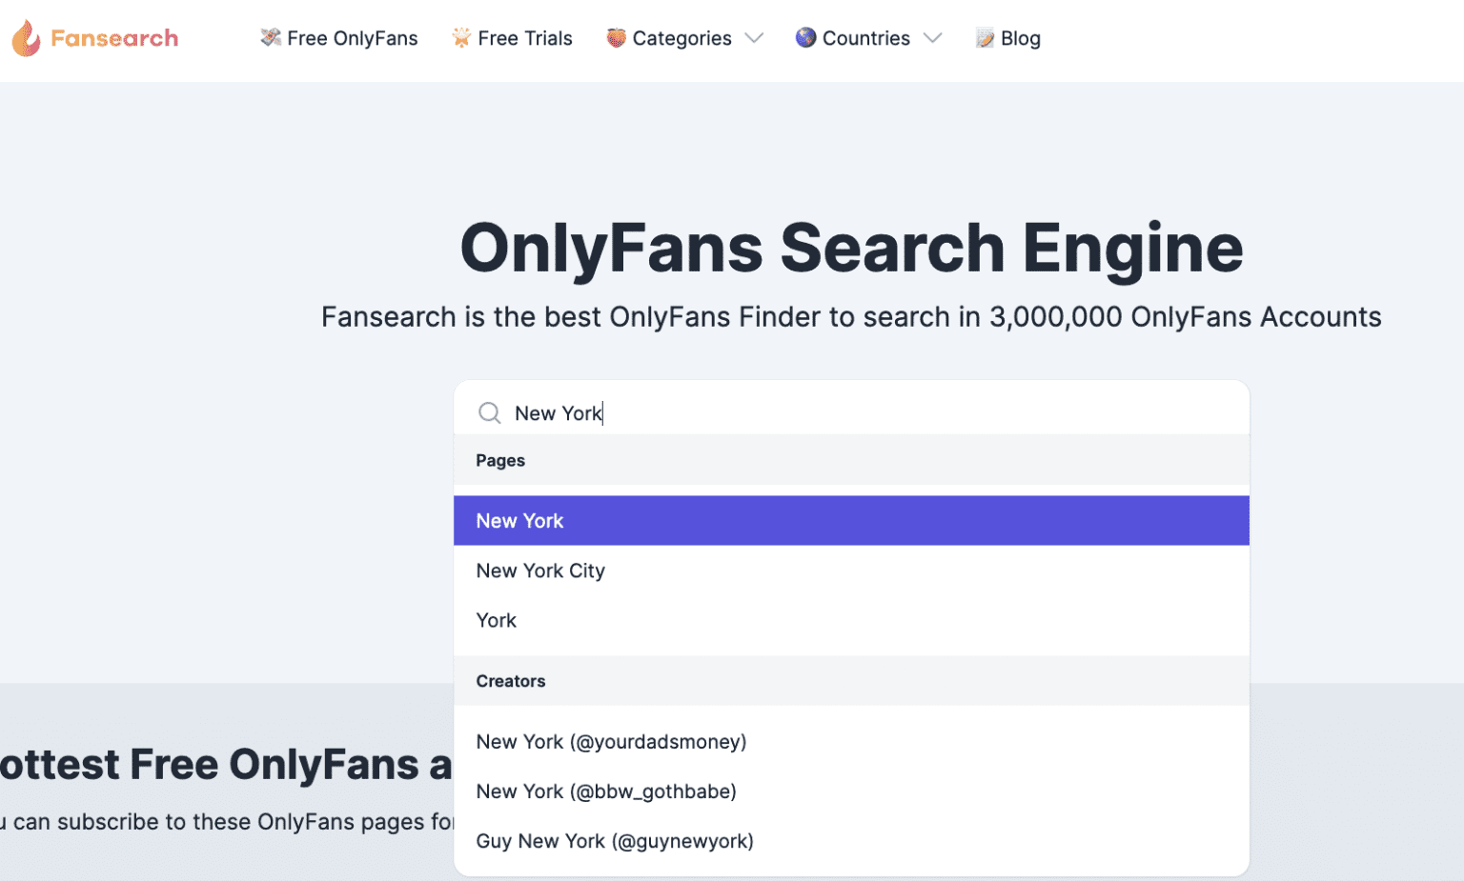Click the globe icon beside Countries

coord(806,38)
